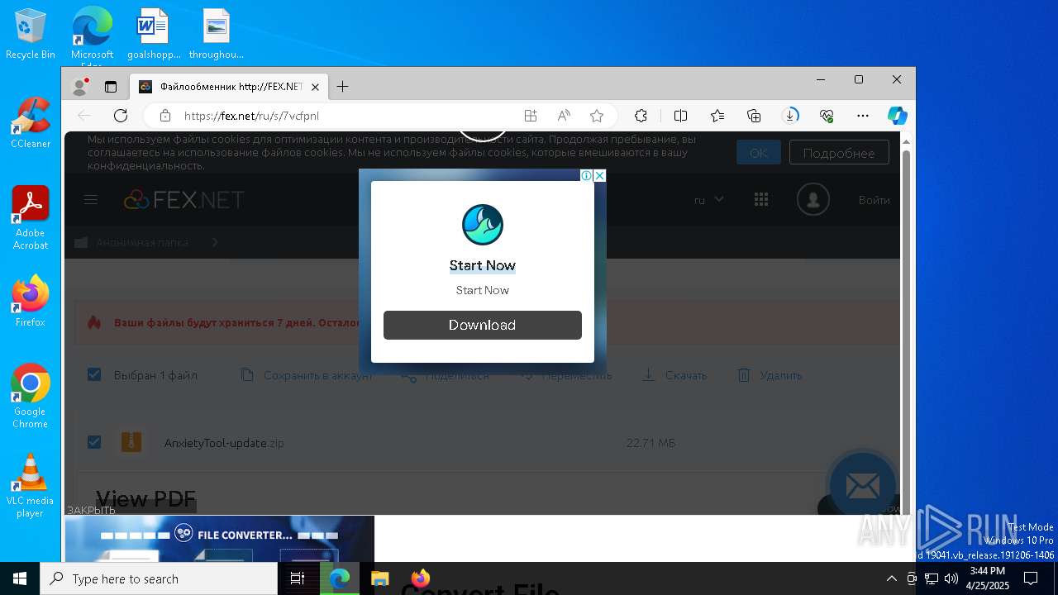The width and height of the screenshot is (1058, 595).
Task: Open Анонимная папка breadcrumb
Action: coord(142,242)
